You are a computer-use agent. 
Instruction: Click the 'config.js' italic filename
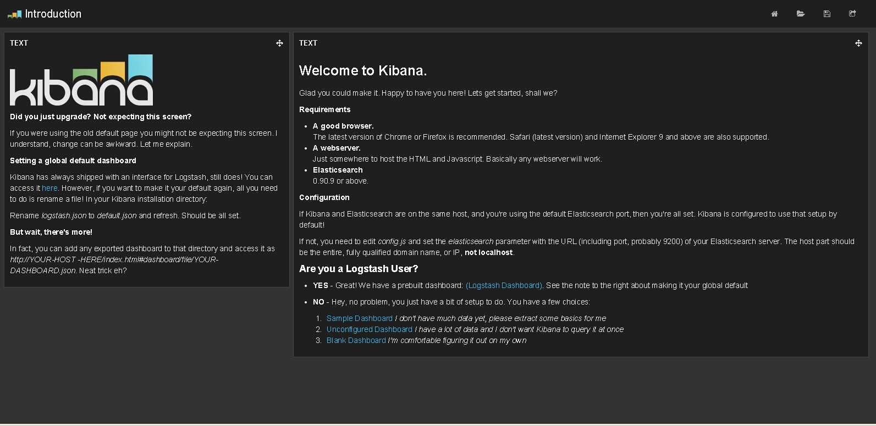[x=392, y=241]
